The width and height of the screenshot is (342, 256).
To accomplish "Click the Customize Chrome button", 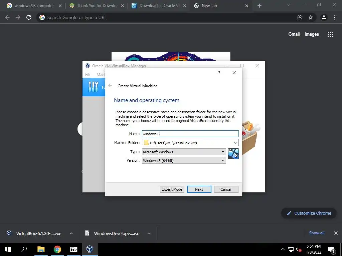I will [309, 213].
